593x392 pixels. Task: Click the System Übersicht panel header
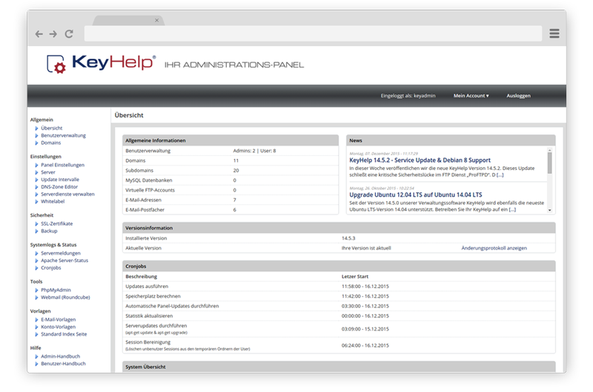pyautogui.click(x=339, y=367)
